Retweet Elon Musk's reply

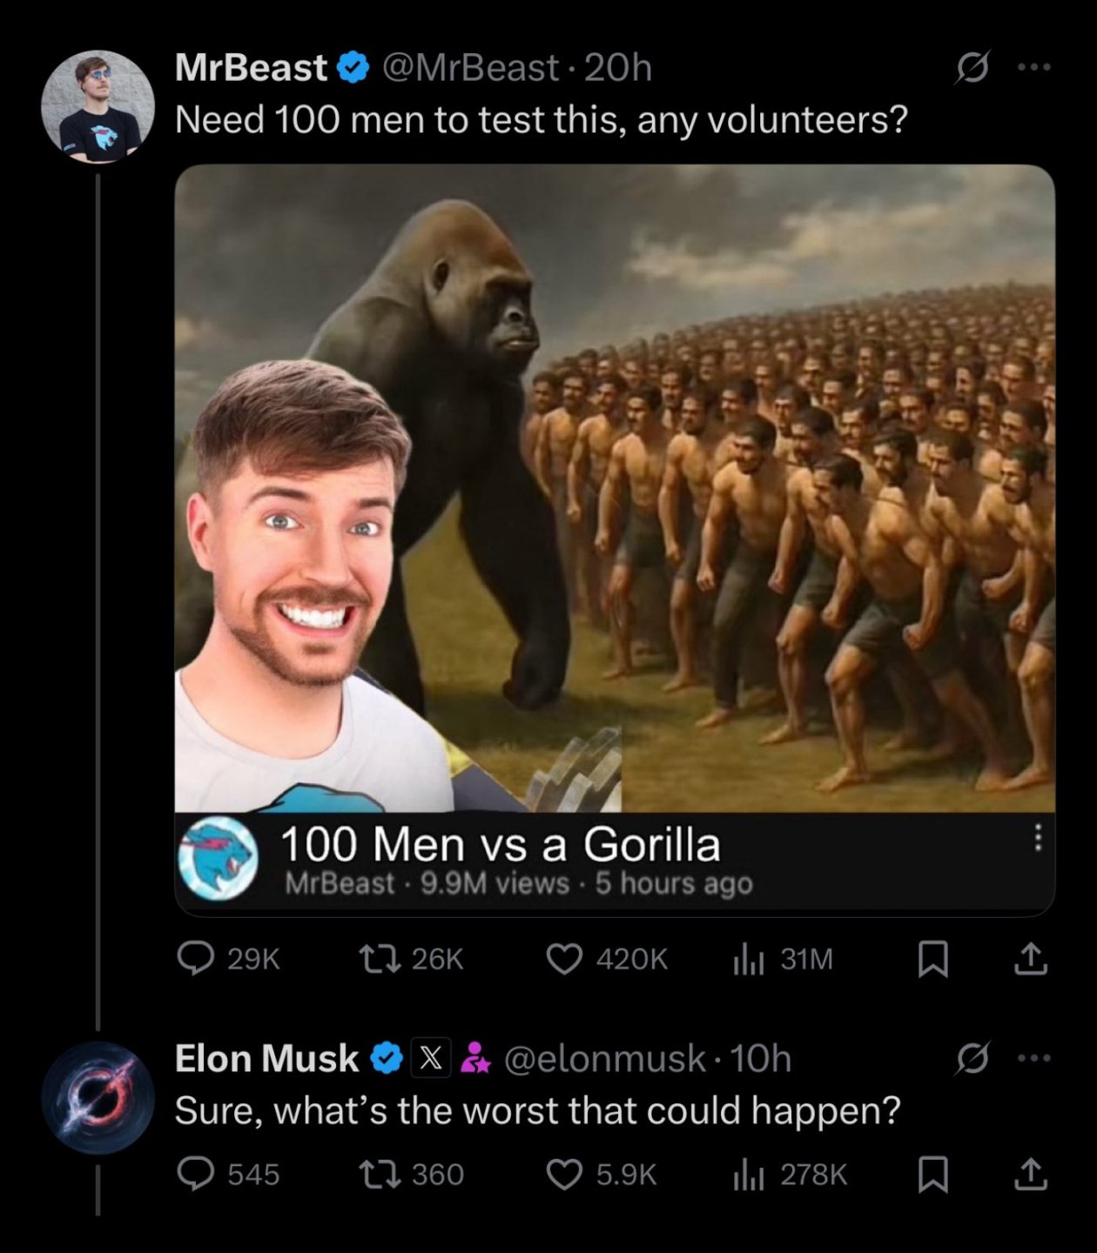pyautogui.click(x=380, y=1174)
